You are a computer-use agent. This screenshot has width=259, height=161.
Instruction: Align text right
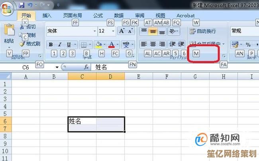click(x=162, y=44)
